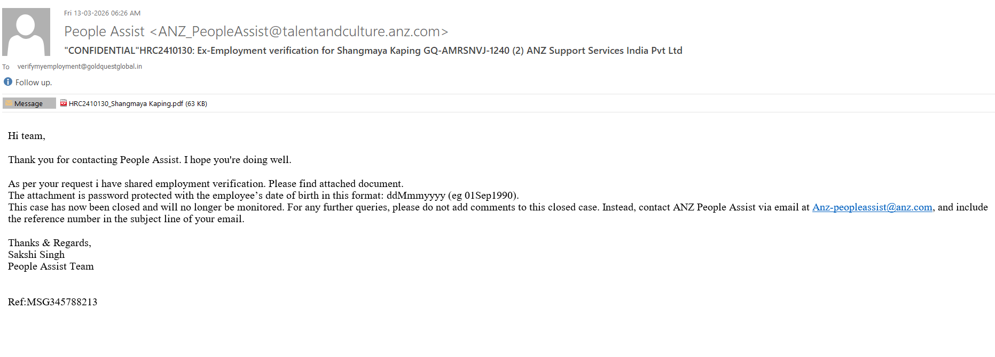Click the sender avatar placeholder image
This screenshot has height=357, width=995.
pos(26,32)
